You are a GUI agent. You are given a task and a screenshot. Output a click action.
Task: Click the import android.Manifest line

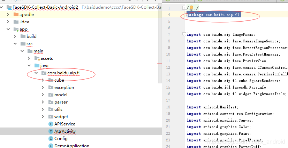(x=212, y=107)
